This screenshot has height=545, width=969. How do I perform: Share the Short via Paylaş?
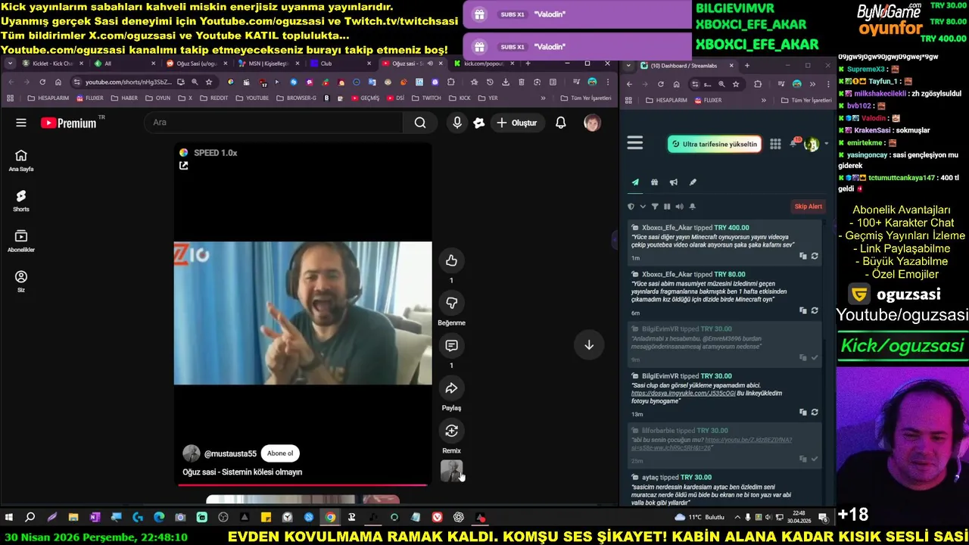[x=452, y=388]
